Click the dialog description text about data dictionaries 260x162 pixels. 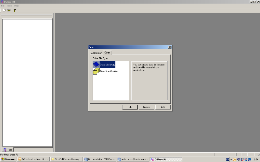pos(149,67)
